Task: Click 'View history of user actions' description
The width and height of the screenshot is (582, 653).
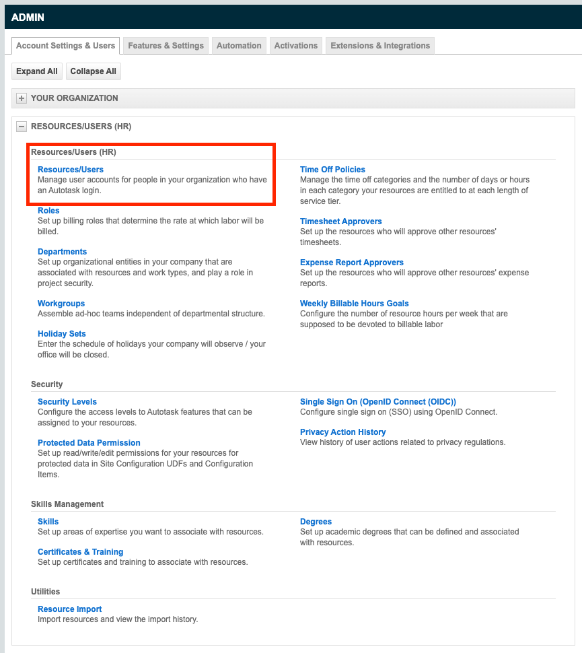Action: pyautogui.click(x=403, y=443)
